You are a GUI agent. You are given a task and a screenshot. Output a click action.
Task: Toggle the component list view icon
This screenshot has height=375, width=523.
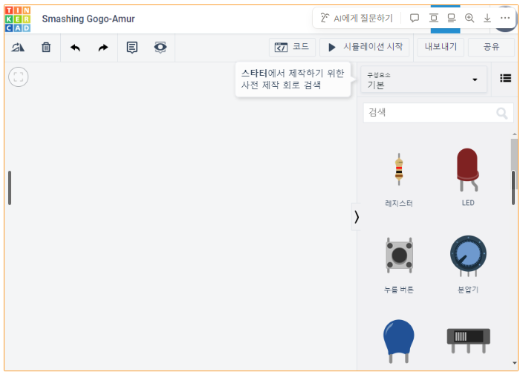(x=505, y=78)
